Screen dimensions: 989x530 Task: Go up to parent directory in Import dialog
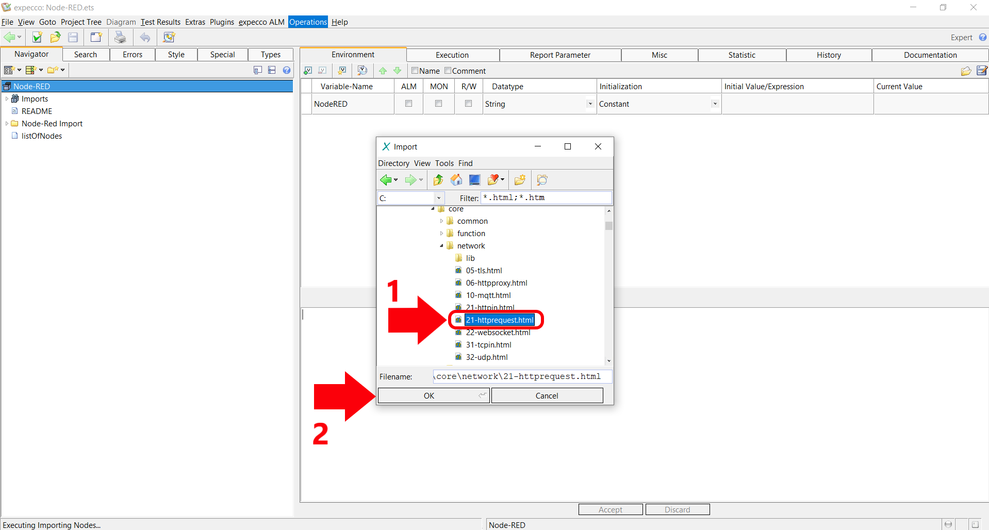[x=438, y=180]
